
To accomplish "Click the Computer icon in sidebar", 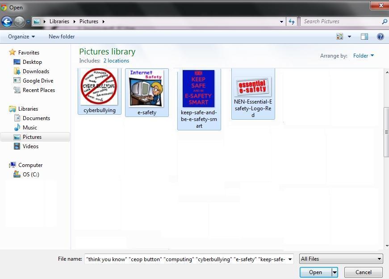I will point(13,165).
